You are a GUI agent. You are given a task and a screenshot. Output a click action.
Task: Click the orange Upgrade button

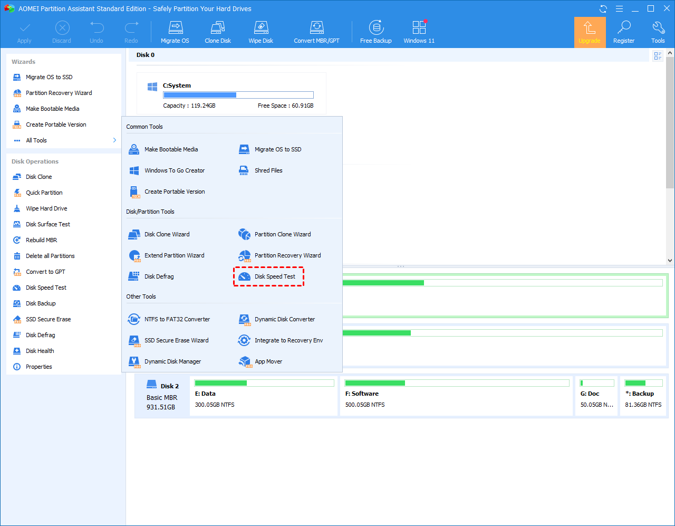tap(590, 32)
